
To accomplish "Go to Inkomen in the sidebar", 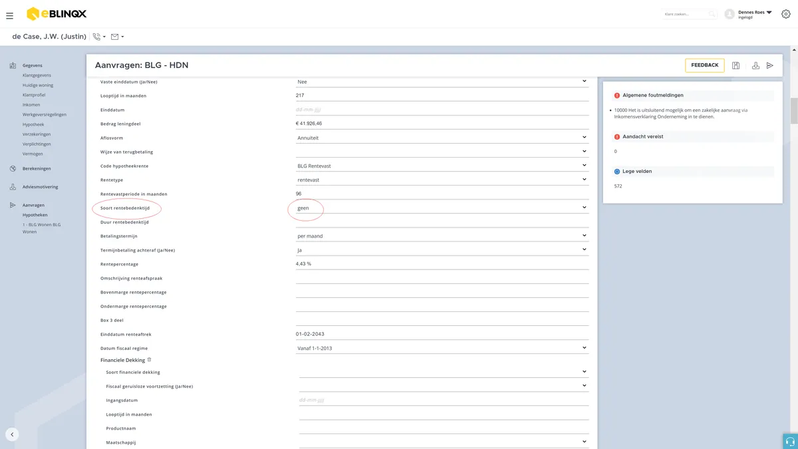I will (x=31, y=104).
